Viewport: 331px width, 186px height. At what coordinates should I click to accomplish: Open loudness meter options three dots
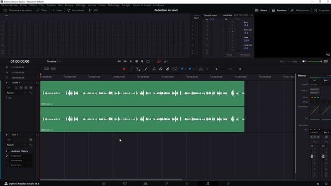click(x=251, y=15)
